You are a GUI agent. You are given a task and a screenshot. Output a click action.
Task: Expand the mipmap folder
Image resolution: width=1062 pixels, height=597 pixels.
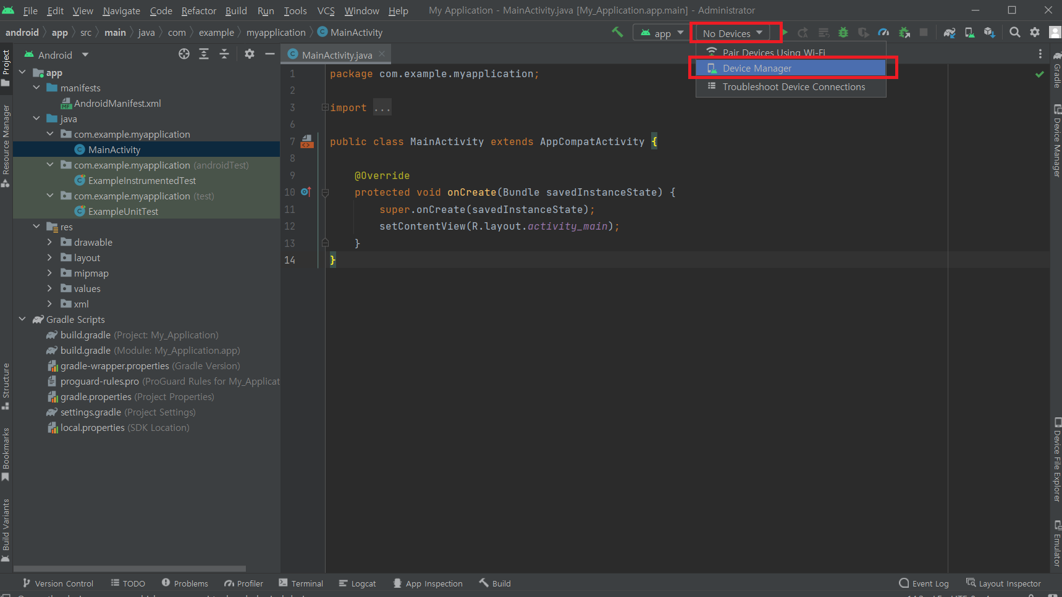pyautogui.click(x=50, y=273)
